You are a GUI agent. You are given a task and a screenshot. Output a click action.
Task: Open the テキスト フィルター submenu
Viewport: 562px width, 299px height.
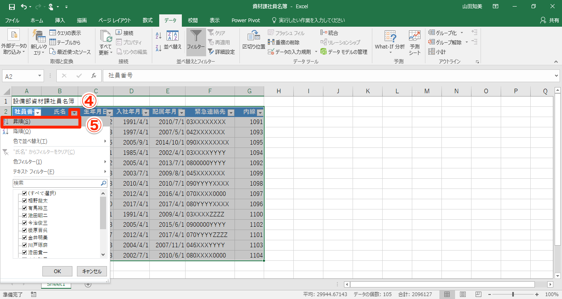[55, 172]
